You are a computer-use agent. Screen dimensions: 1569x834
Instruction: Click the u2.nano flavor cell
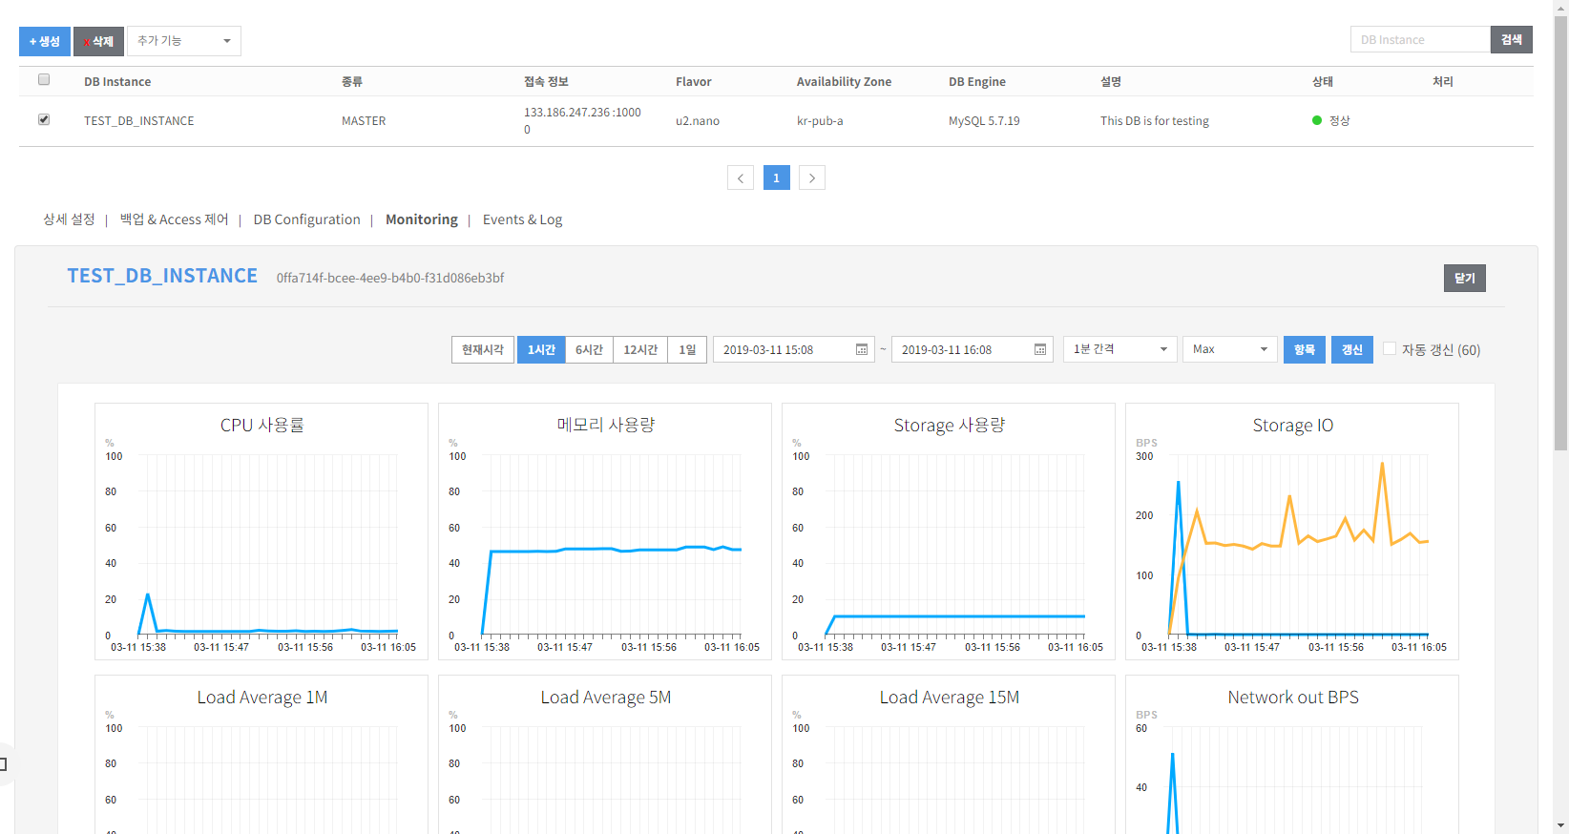click(698, 121)
